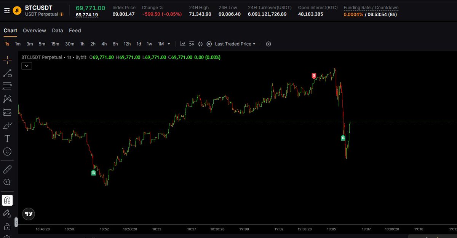Click the TradingView logo badge
457x238 pixels.
29,214
